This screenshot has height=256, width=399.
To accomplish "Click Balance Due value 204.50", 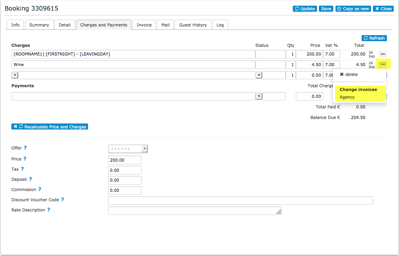I will pyautogui.click(x=358, y=117).
